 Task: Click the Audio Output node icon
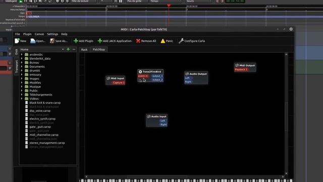(187, 74)
